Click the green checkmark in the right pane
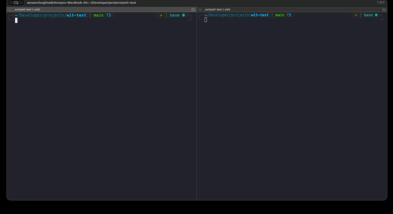 click(x=356, y=15)
